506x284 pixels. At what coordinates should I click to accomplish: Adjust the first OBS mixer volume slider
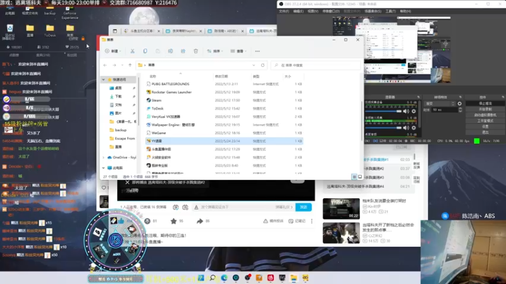[383, 112]
